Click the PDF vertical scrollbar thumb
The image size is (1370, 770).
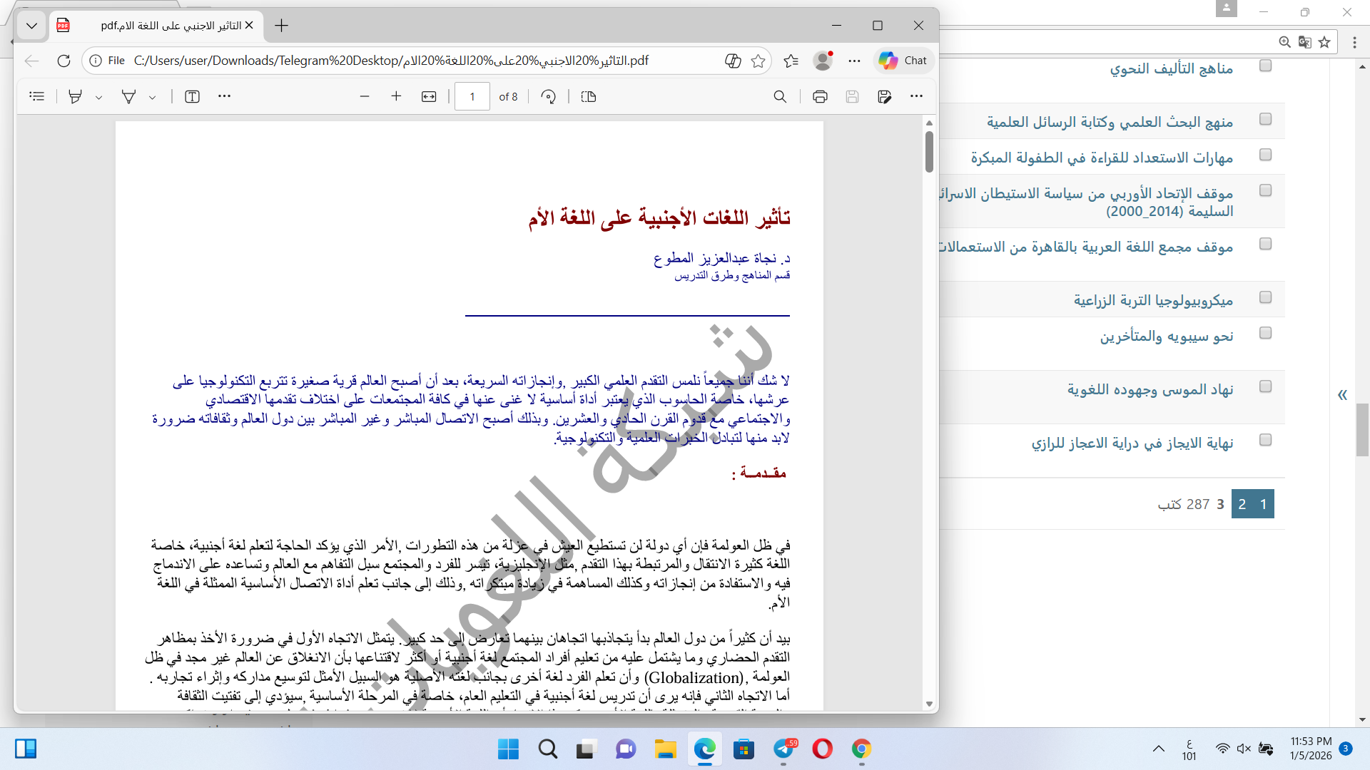(929, 152)
